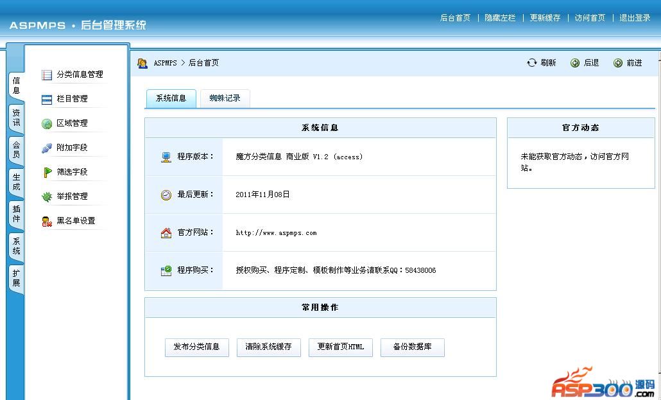Switch to the 资讯 vertical tab
The height and width of the screenshot is (400, 661).
coord(16,117)
